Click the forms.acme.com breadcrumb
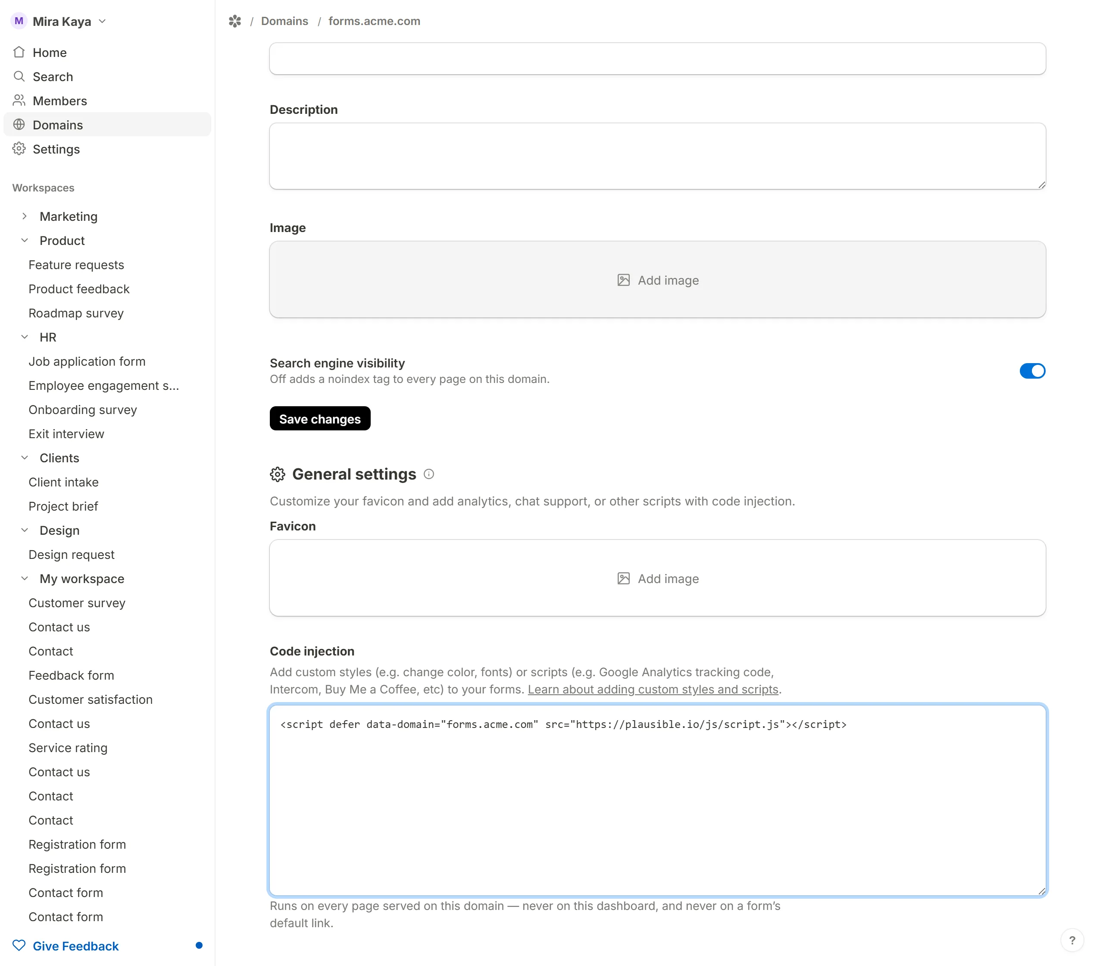1100x966 pixels. [x=374, y=21]
